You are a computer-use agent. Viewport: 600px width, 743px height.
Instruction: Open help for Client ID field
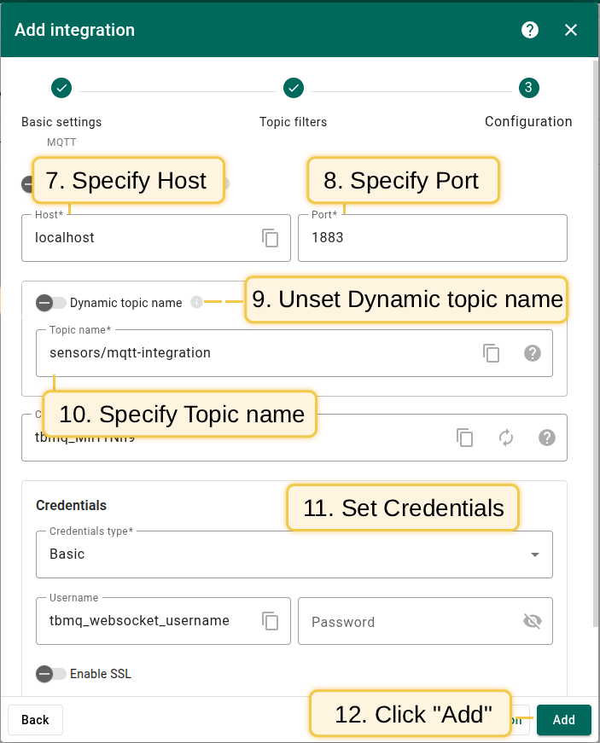coord(547,438)
